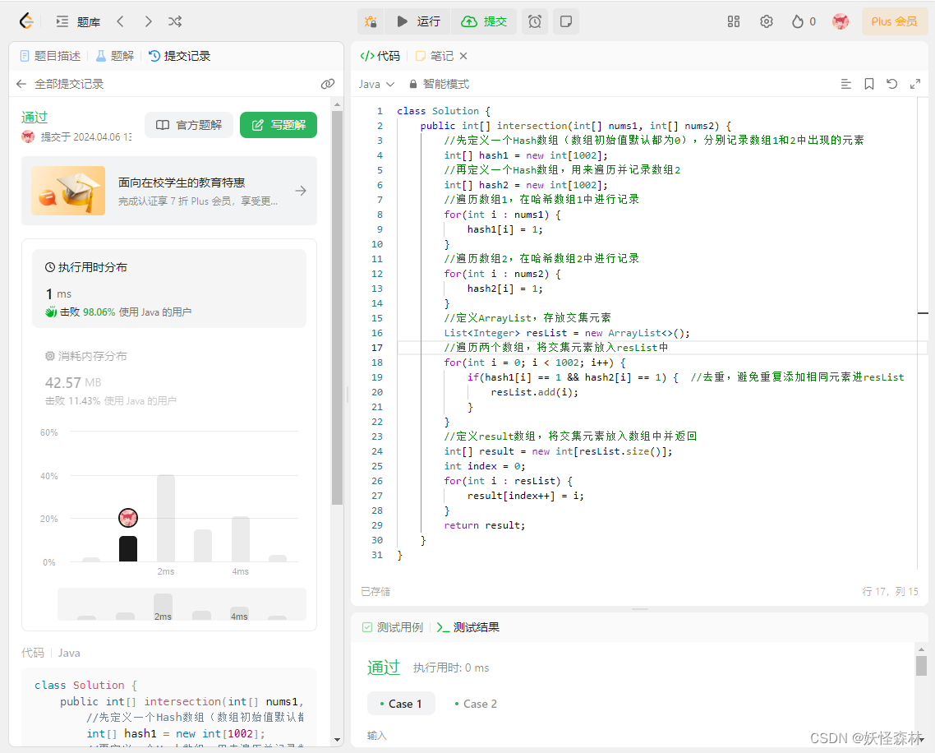Screen dimensions: 935x753
Task: Select the 消耗内存分布 card
Action: pyautogui.click(x=168, y=377)
